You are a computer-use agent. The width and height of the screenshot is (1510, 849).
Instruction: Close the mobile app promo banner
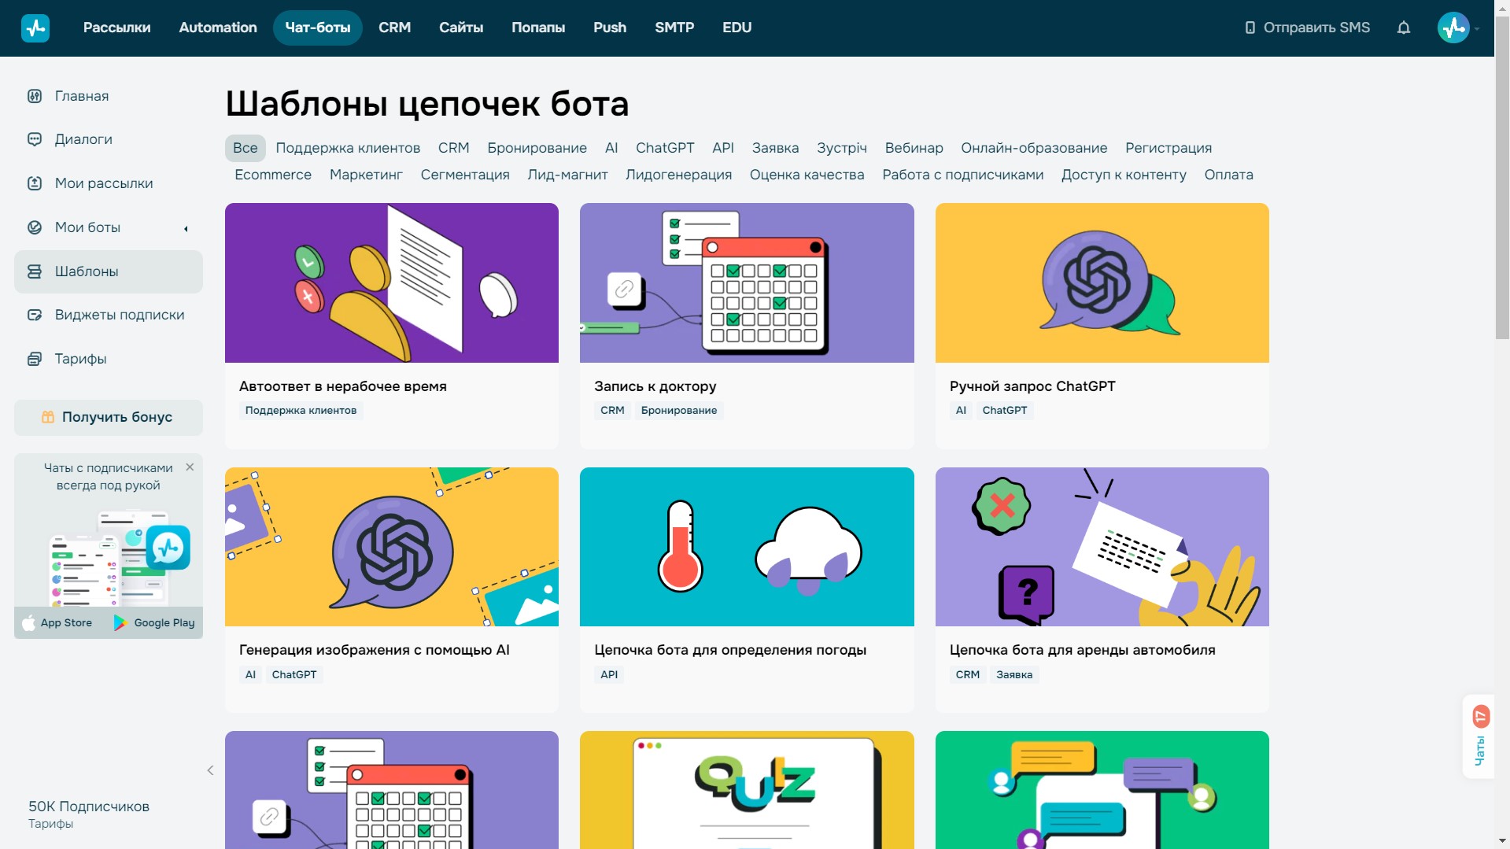pyautogui.click(x=190, y=467)
